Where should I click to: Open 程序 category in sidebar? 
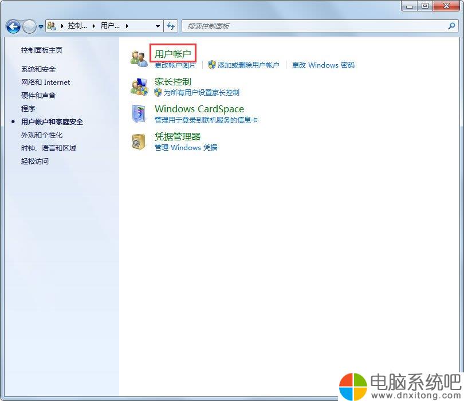pyautogui.click(x=28, y=109)
